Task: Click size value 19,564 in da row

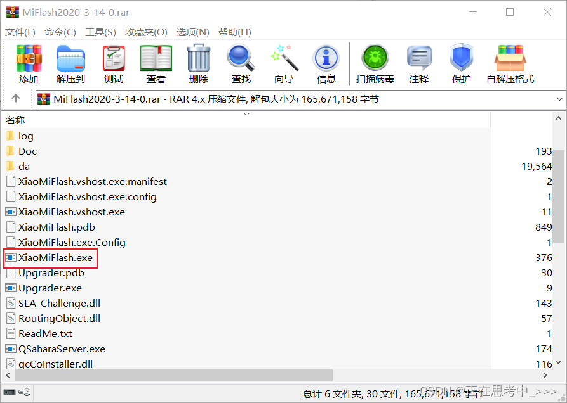Action: coord(537,166)
